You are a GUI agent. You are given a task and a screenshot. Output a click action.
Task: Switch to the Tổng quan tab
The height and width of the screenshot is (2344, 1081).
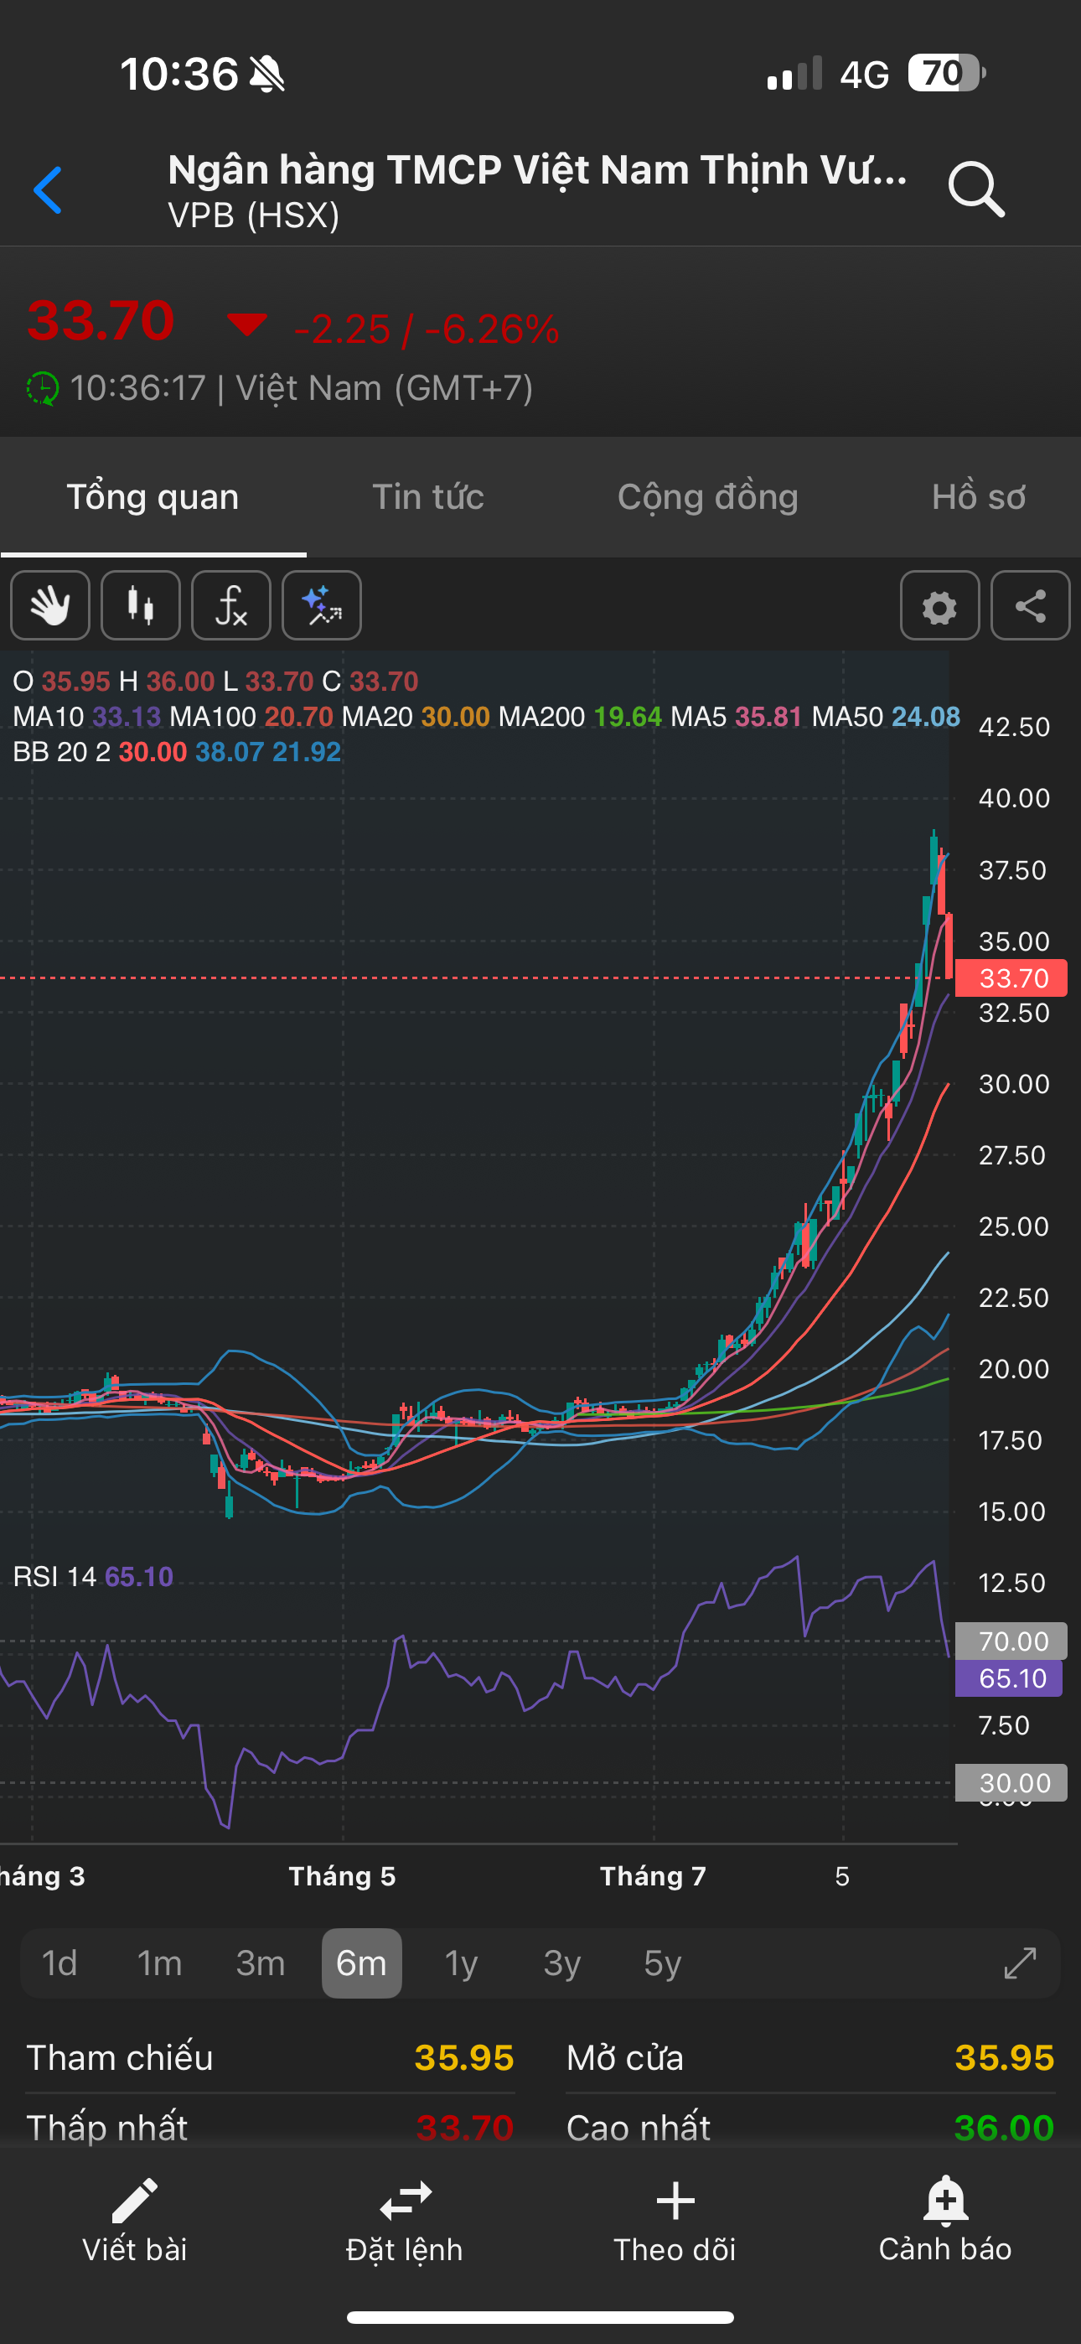coord(153,497)
